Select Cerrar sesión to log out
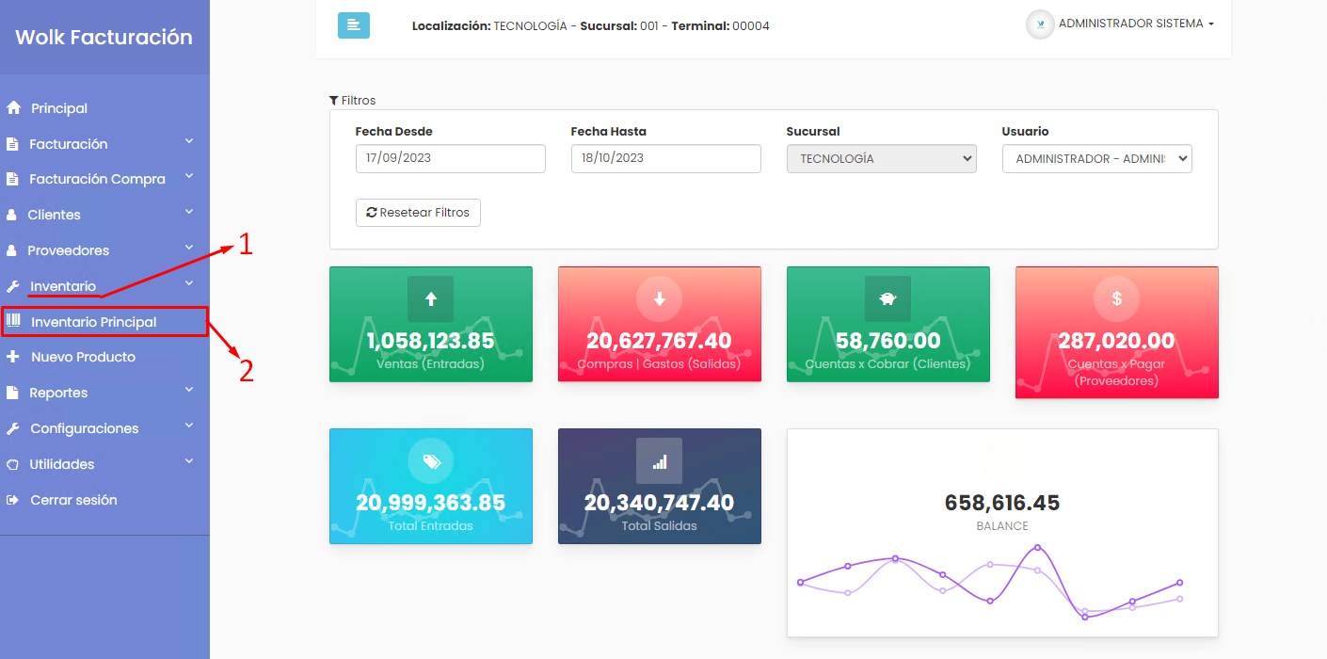The image size is (1327, 659). pos(73,500)
